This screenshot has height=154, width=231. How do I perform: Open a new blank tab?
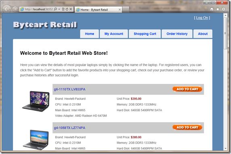point(126,10)
